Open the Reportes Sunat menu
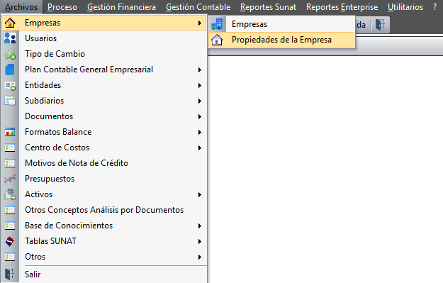This screenshot has width=443, height=283. click(268, 7)
